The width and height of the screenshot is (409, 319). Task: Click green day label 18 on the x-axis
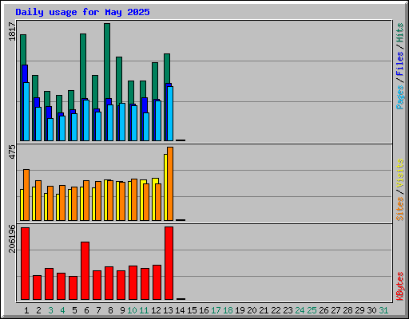228,310
